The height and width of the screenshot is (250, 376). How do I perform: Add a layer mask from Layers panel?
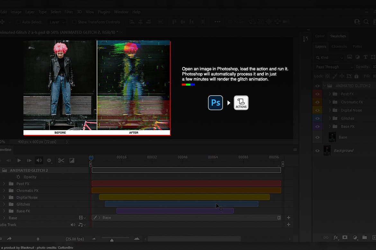(x=345, y=238)
